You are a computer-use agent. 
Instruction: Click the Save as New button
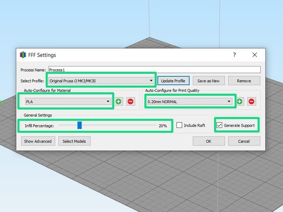point(208,81)
